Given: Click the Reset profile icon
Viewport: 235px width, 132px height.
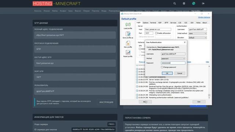Looking at the screenshot, I should pos(128,53).
